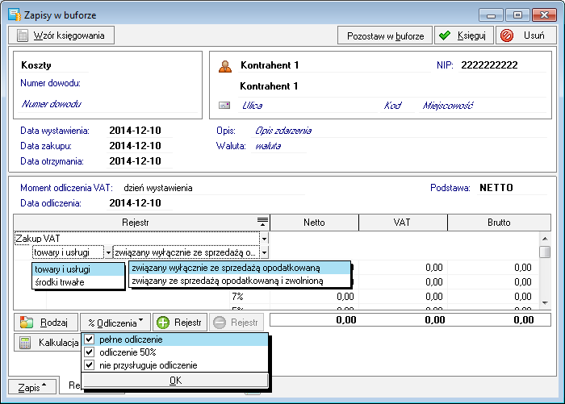This screenshot has height=404, width=565.
Task: Click the register table scrollbar thumb
Action: [x=545, y=252]
